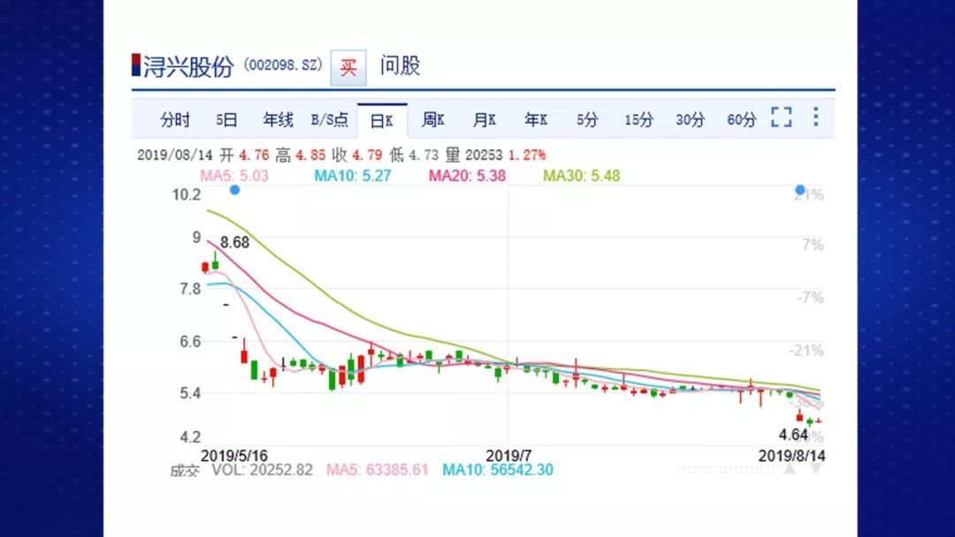955x537 pixels.
Task: Switch to the 年K tab
Action: coord(536,120)
